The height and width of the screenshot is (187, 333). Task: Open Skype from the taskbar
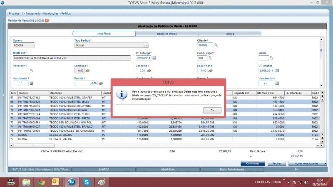(87, 182)
